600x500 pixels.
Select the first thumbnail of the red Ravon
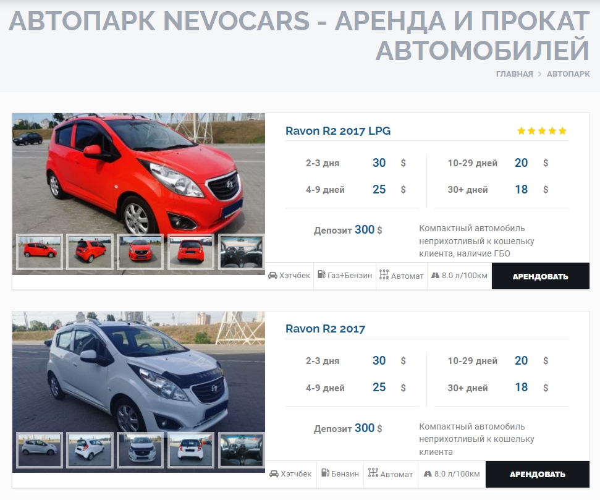[x=39, y=252]
